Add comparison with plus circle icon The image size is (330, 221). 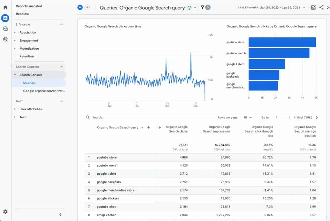[87, 7]
